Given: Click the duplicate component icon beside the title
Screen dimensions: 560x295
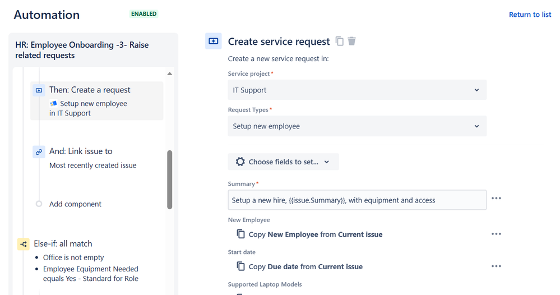Looking at the screenshot, I should (x=339, y=41).
